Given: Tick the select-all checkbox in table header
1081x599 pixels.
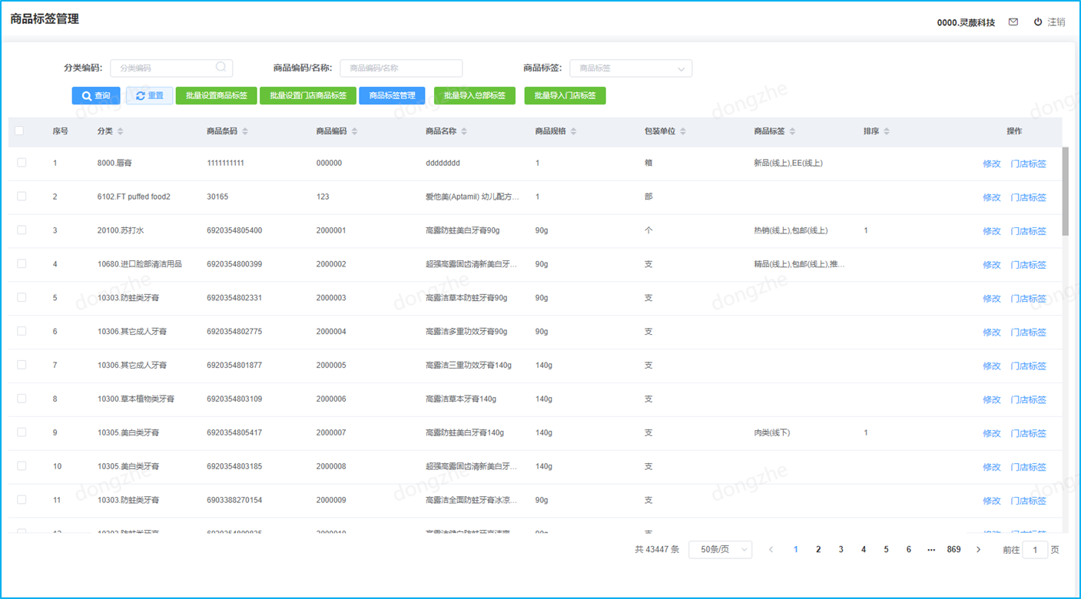Looking at the screenshot, I should point(19,131).
